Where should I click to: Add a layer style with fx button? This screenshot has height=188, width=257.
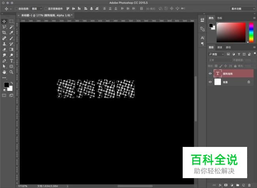[x=220, y=185]
